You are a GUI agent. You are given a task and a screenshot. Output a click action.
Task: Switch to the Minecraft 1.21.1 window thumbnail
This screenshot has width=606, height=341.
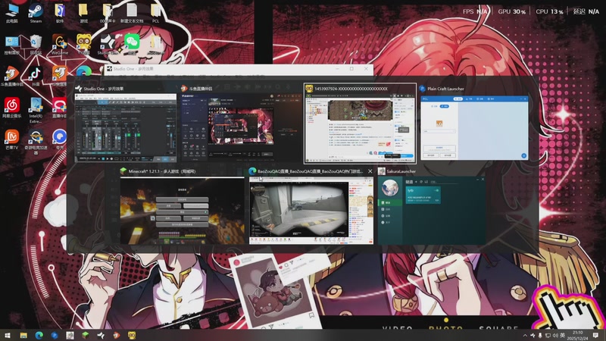pos(182,211)
